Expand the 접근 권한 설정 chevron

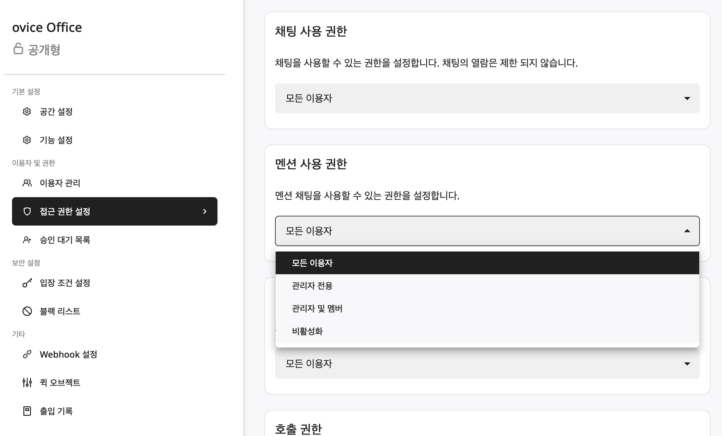point(205,211)
